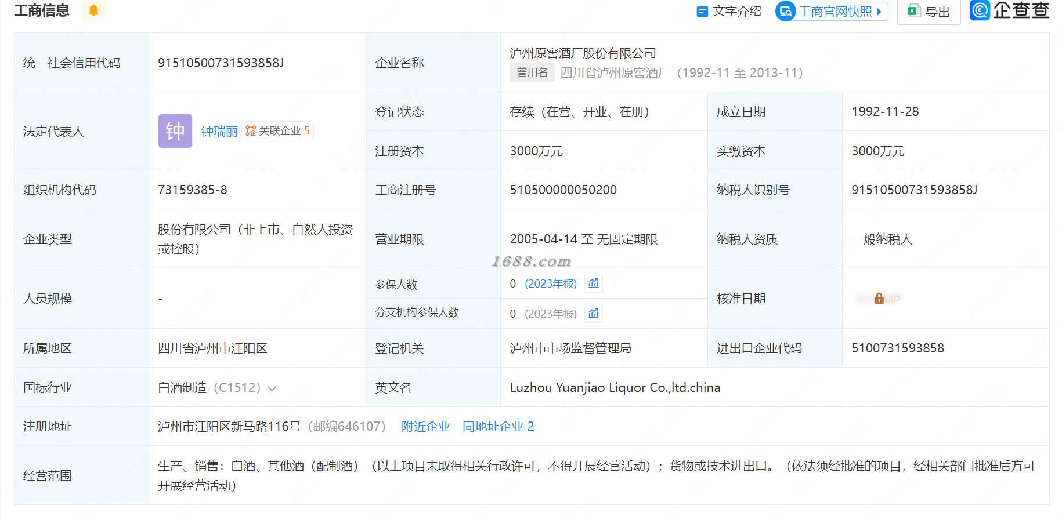
Task: Click the orange notification bell icon
Action: tap(93, 10)
